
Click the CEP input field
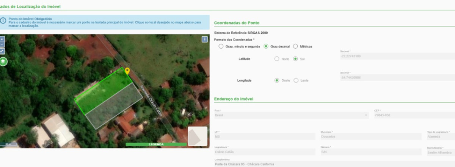point(413,115)
